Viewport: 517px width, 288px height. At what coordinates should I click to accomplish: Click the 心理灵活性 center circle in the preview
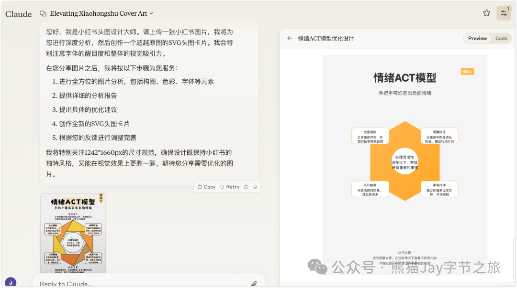[405, 161]
